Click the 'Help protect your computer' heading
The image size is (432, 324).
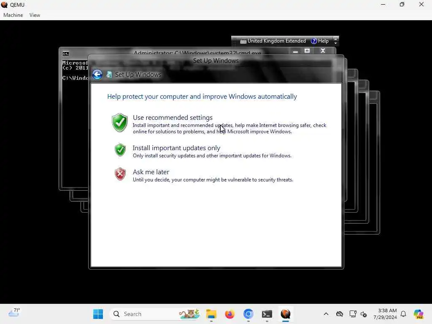coord(202,97)
